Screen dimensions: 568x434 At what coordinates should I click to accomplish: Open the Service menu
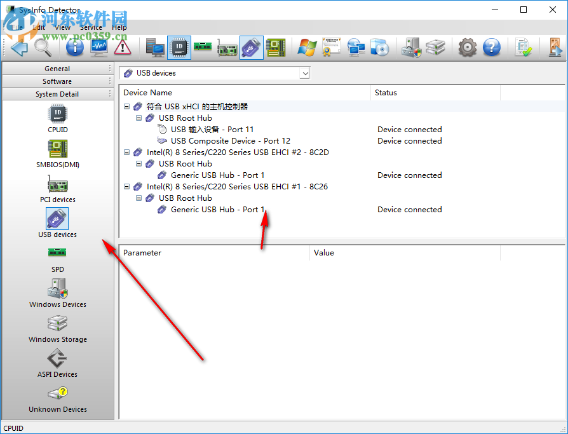90,27
